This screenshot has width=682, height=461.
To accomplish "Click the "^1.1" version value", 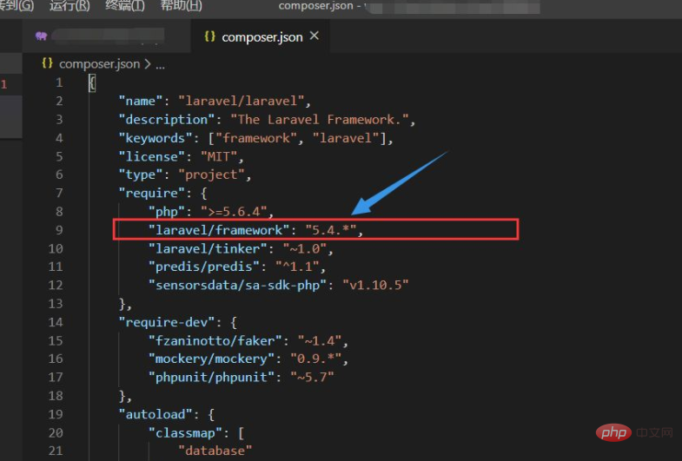I will [x=297, y=267].
